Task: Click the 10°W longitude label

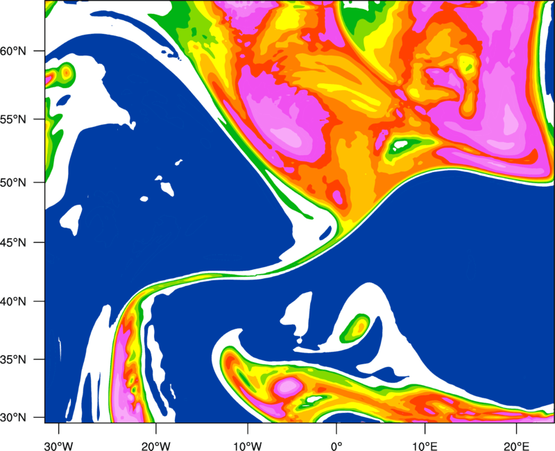Action: click(247, 446)
